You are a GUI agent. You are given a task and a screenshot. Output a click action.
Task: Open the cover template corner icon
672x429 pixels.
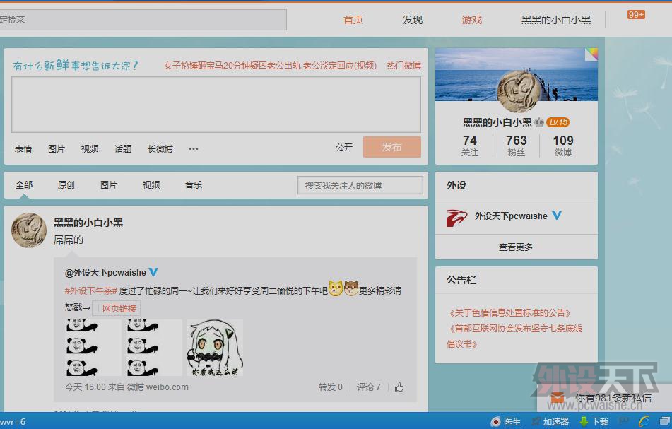pyautogui.click(x=591, y=54)
